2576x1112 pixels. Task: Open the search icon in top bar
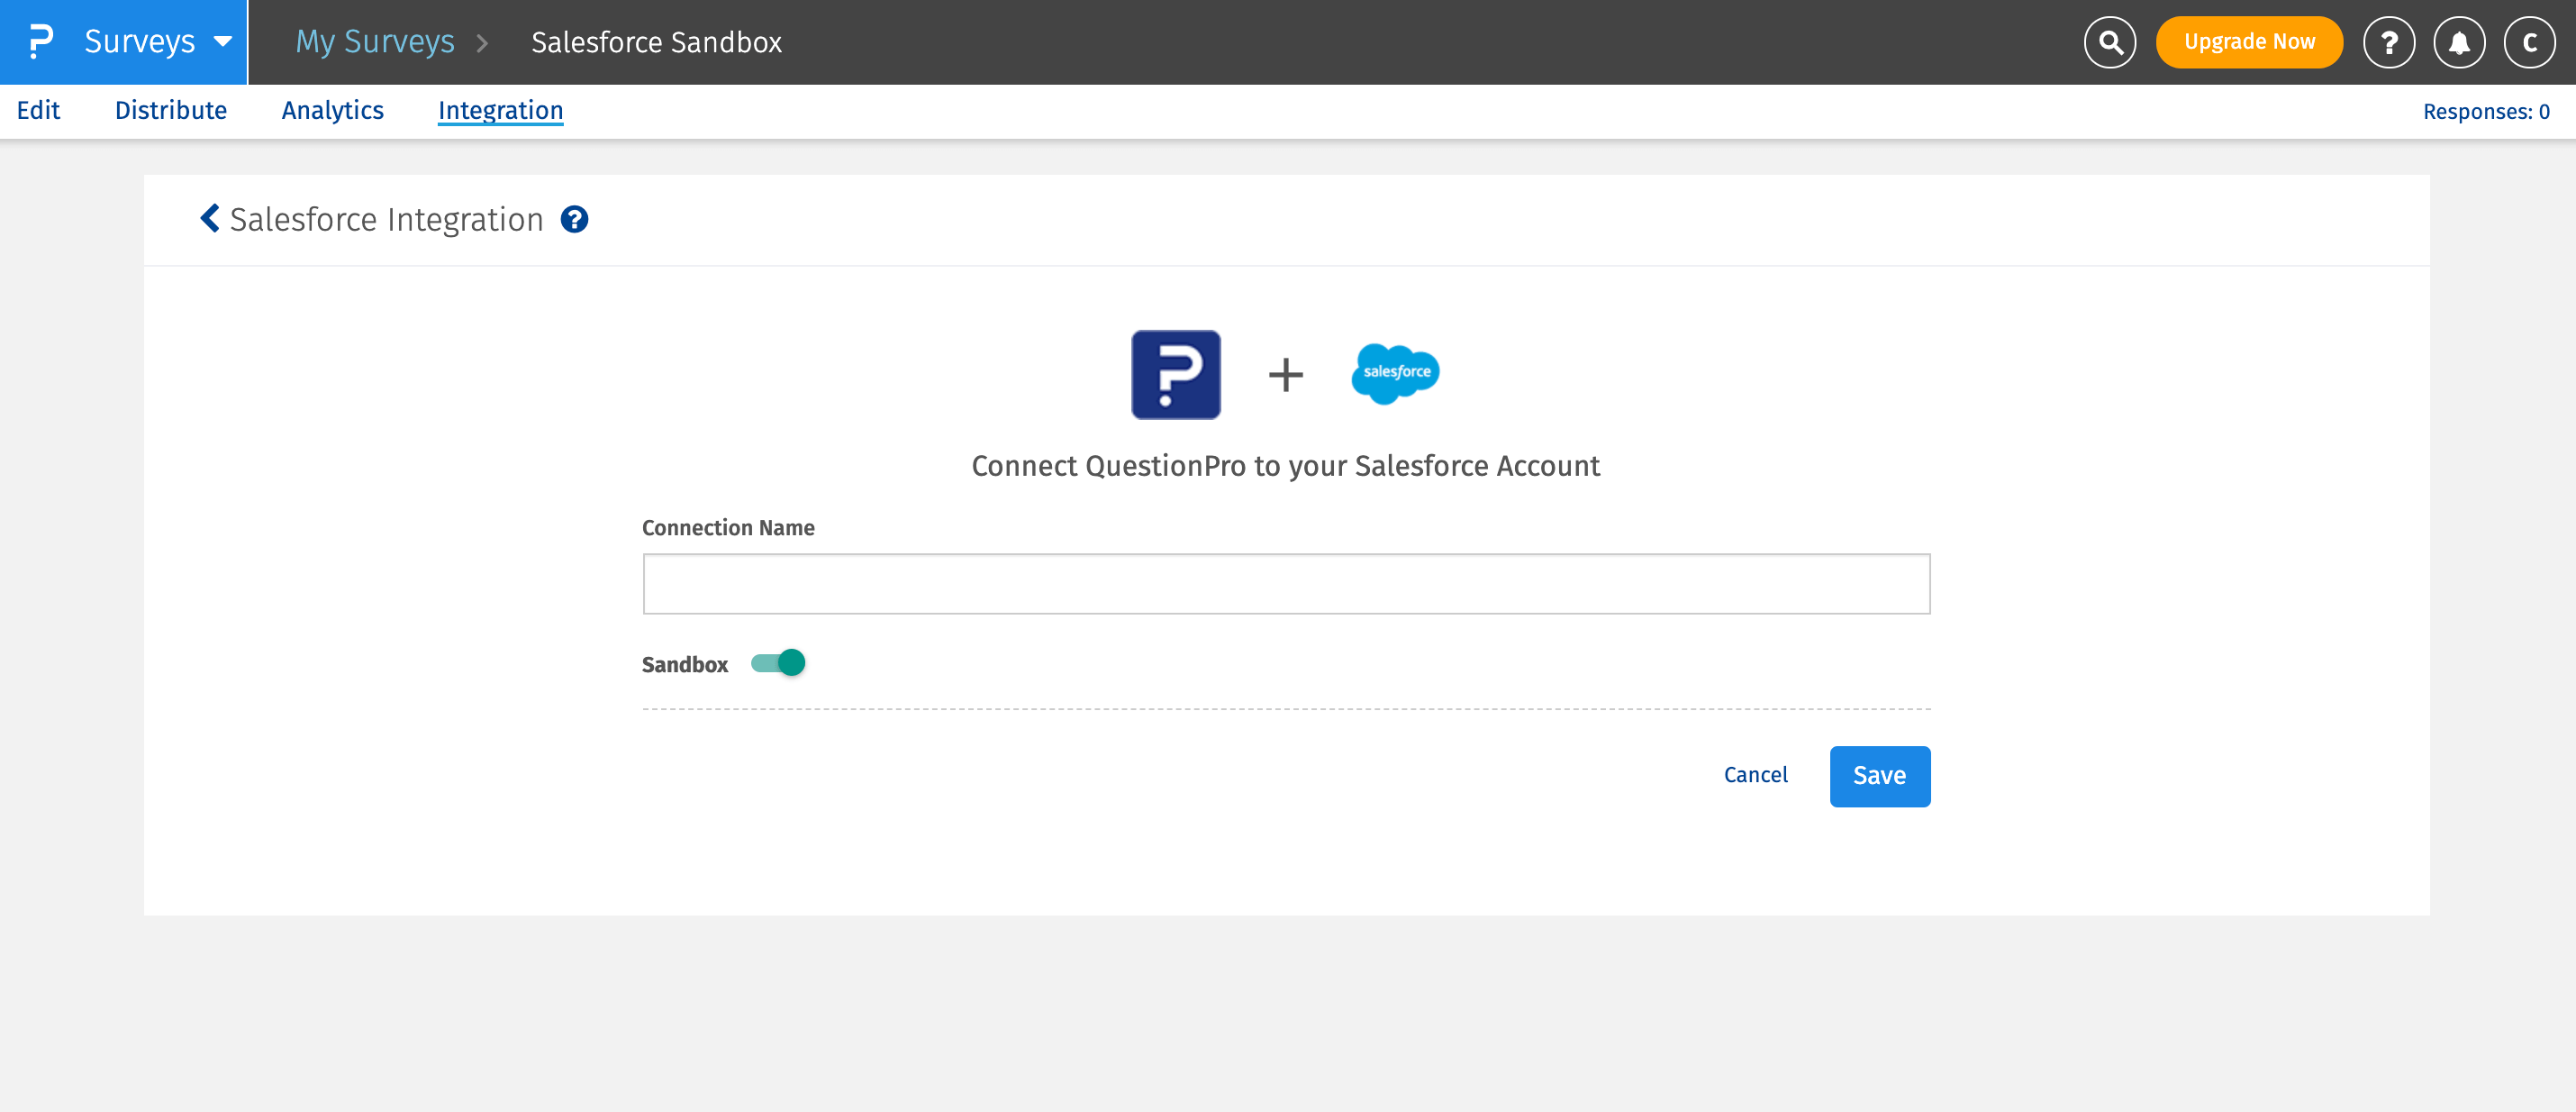click(x=2110, y=42)
